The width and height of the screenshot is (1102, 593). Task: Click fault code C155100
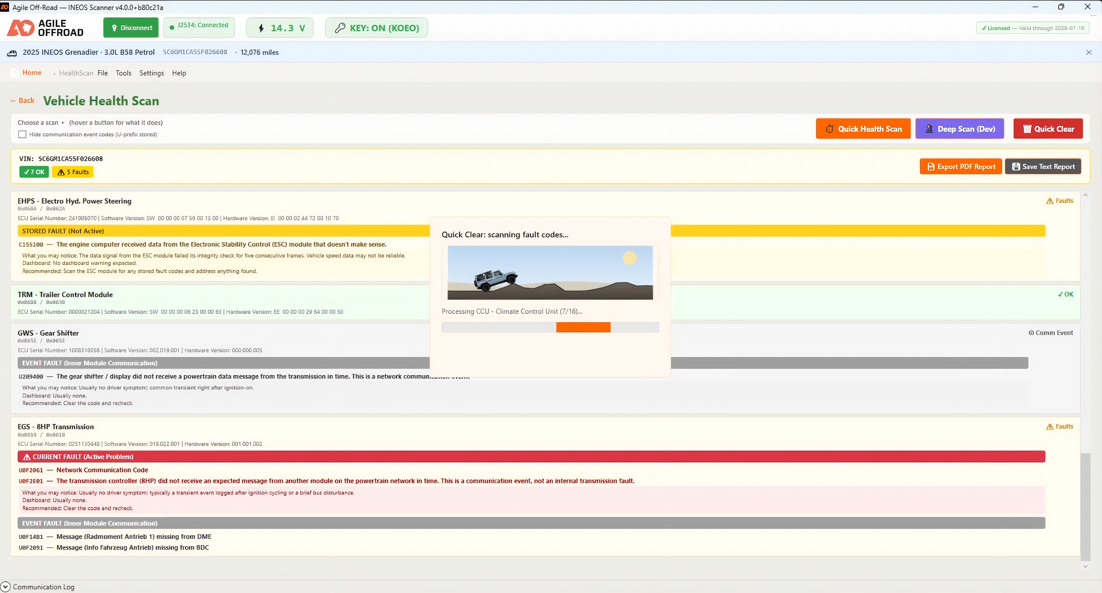tap(31, 245)
